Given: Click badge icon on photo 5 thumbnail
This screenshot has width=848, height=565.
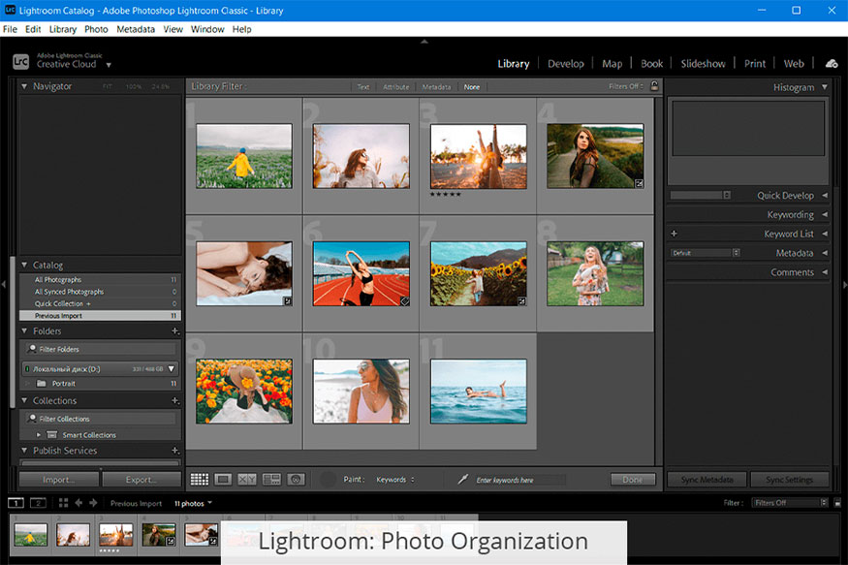Looking at the screenshot, I should click(288, 301).
